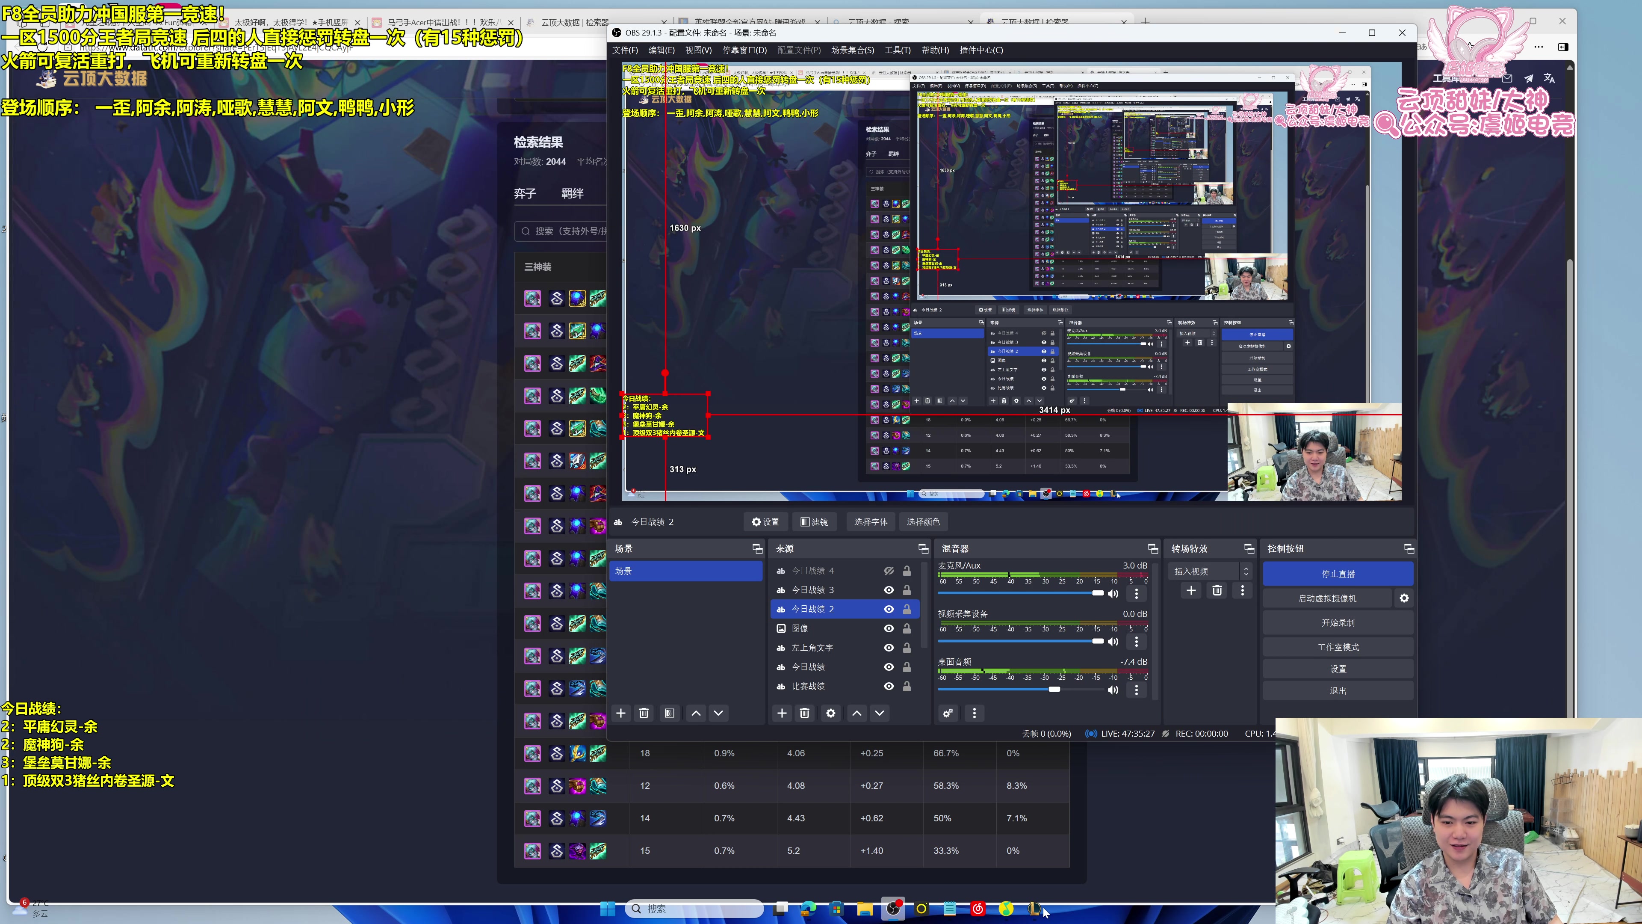1642x924 pixels.
Task: Move scene up with the Scenes panel arrow
Action: pos(696,713)
